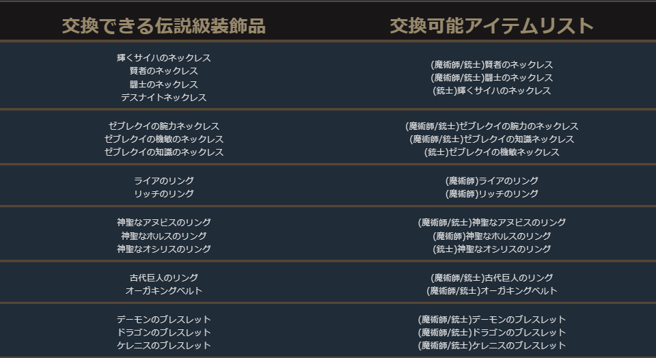Click the 交換できる伝説級装飾品 column header
This screenshot has width=656, height=358.
pyautogui.click(x=163, y=26)
